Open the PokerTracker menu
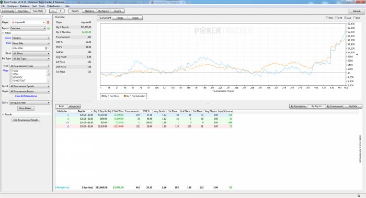This screenshot has width=366, height=198. 54,6
